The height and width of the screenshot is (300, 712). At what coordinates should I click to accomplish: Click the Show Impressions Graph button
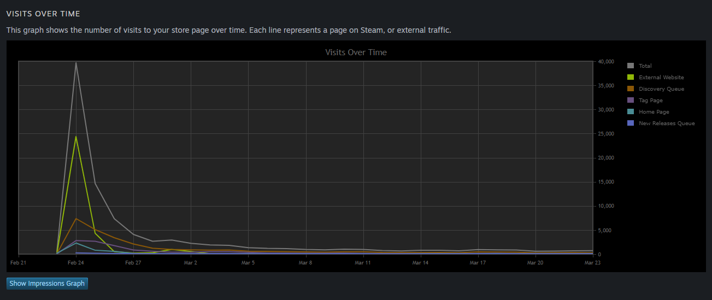coord(47,284)
